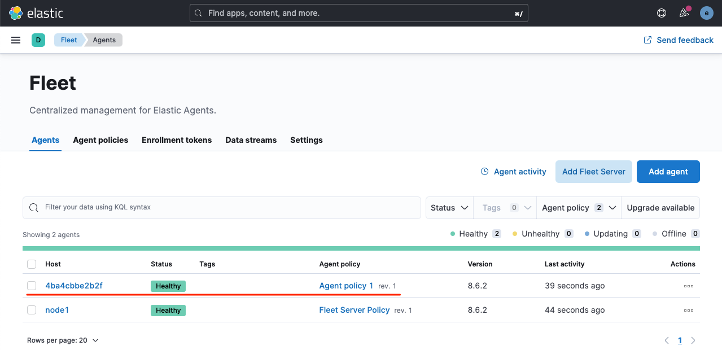Select the checkbox for agent node1
Image resolution: width=722 pixels, height=350 pixels.
click(32, 310)
